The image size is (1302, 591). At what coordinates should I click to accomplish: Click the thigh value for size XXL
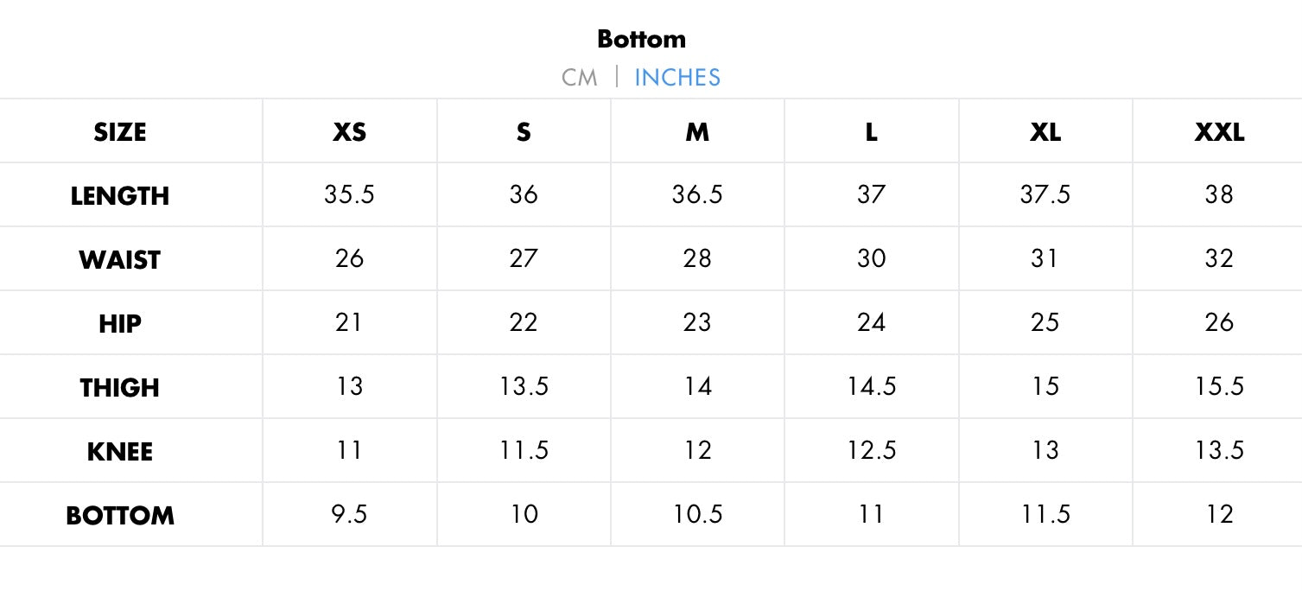click(1219, 386)
